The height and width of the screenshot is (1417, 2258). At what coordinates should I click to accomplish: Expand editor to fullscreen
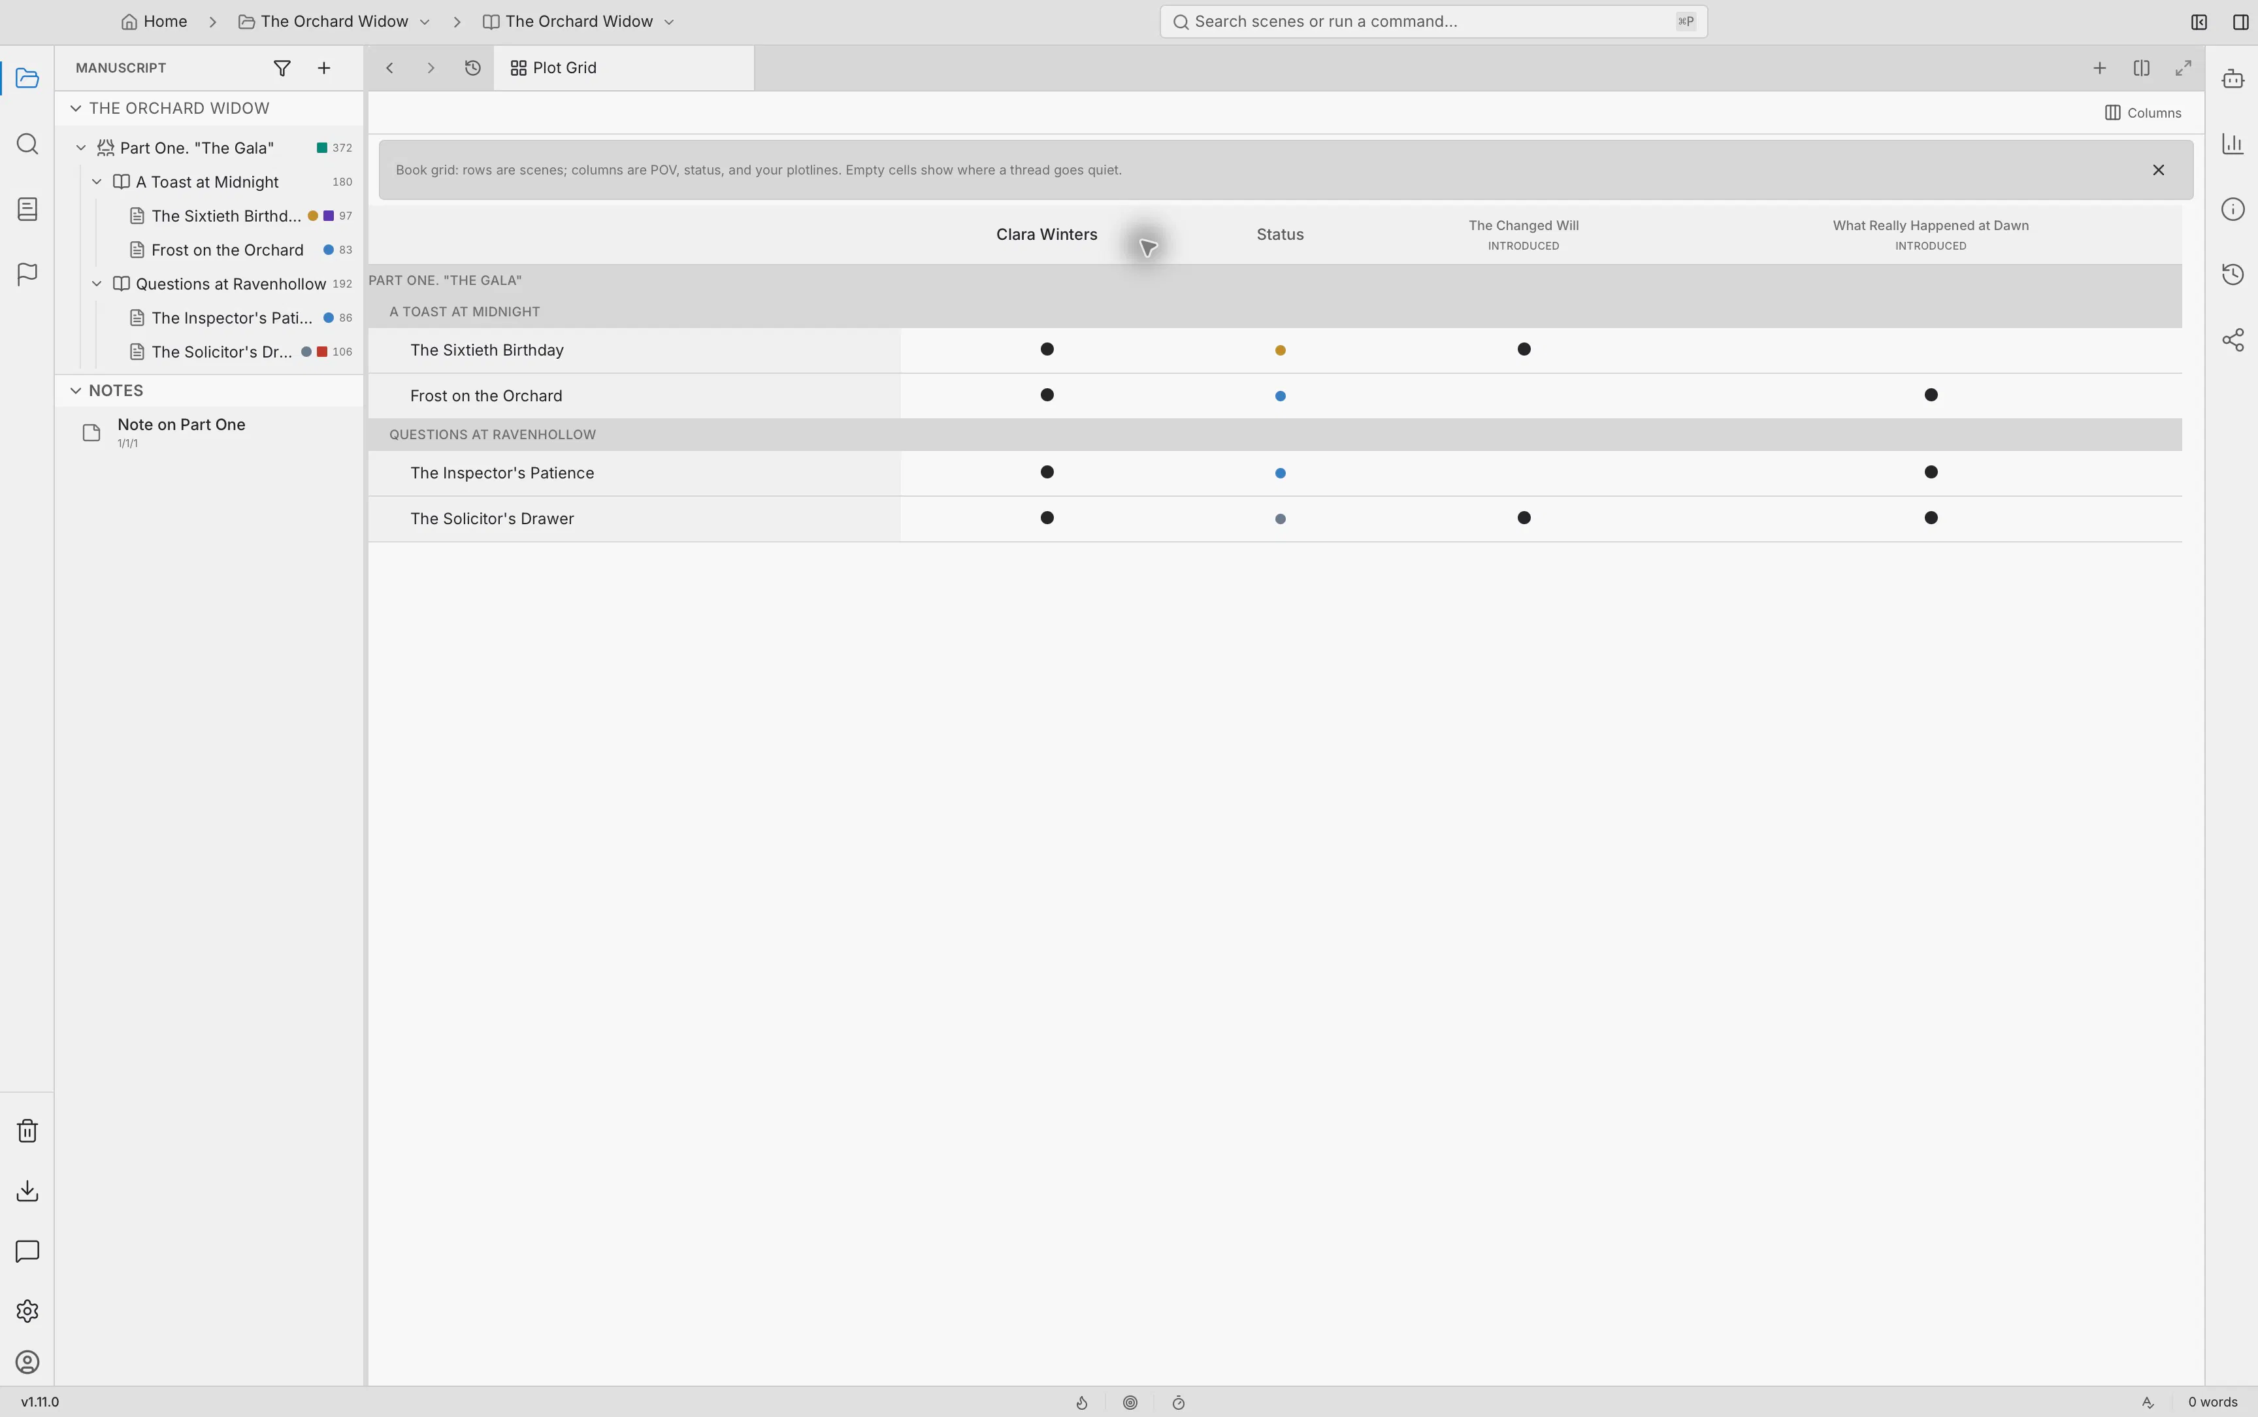2183,67
